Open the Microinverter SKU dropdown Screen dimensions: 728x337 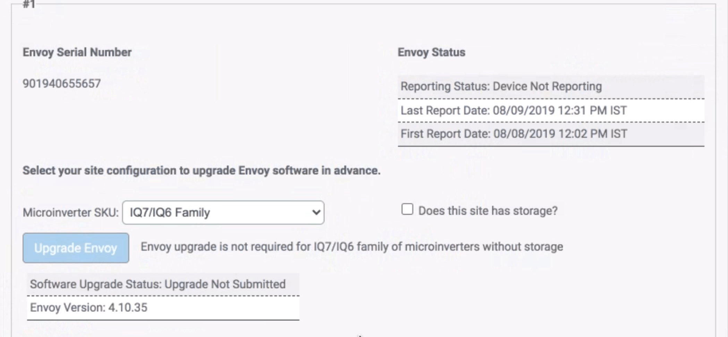223,213
